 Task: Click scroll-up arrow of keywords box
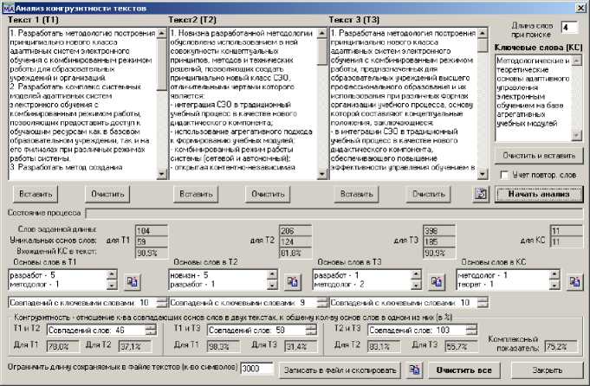tap(577, 61)
